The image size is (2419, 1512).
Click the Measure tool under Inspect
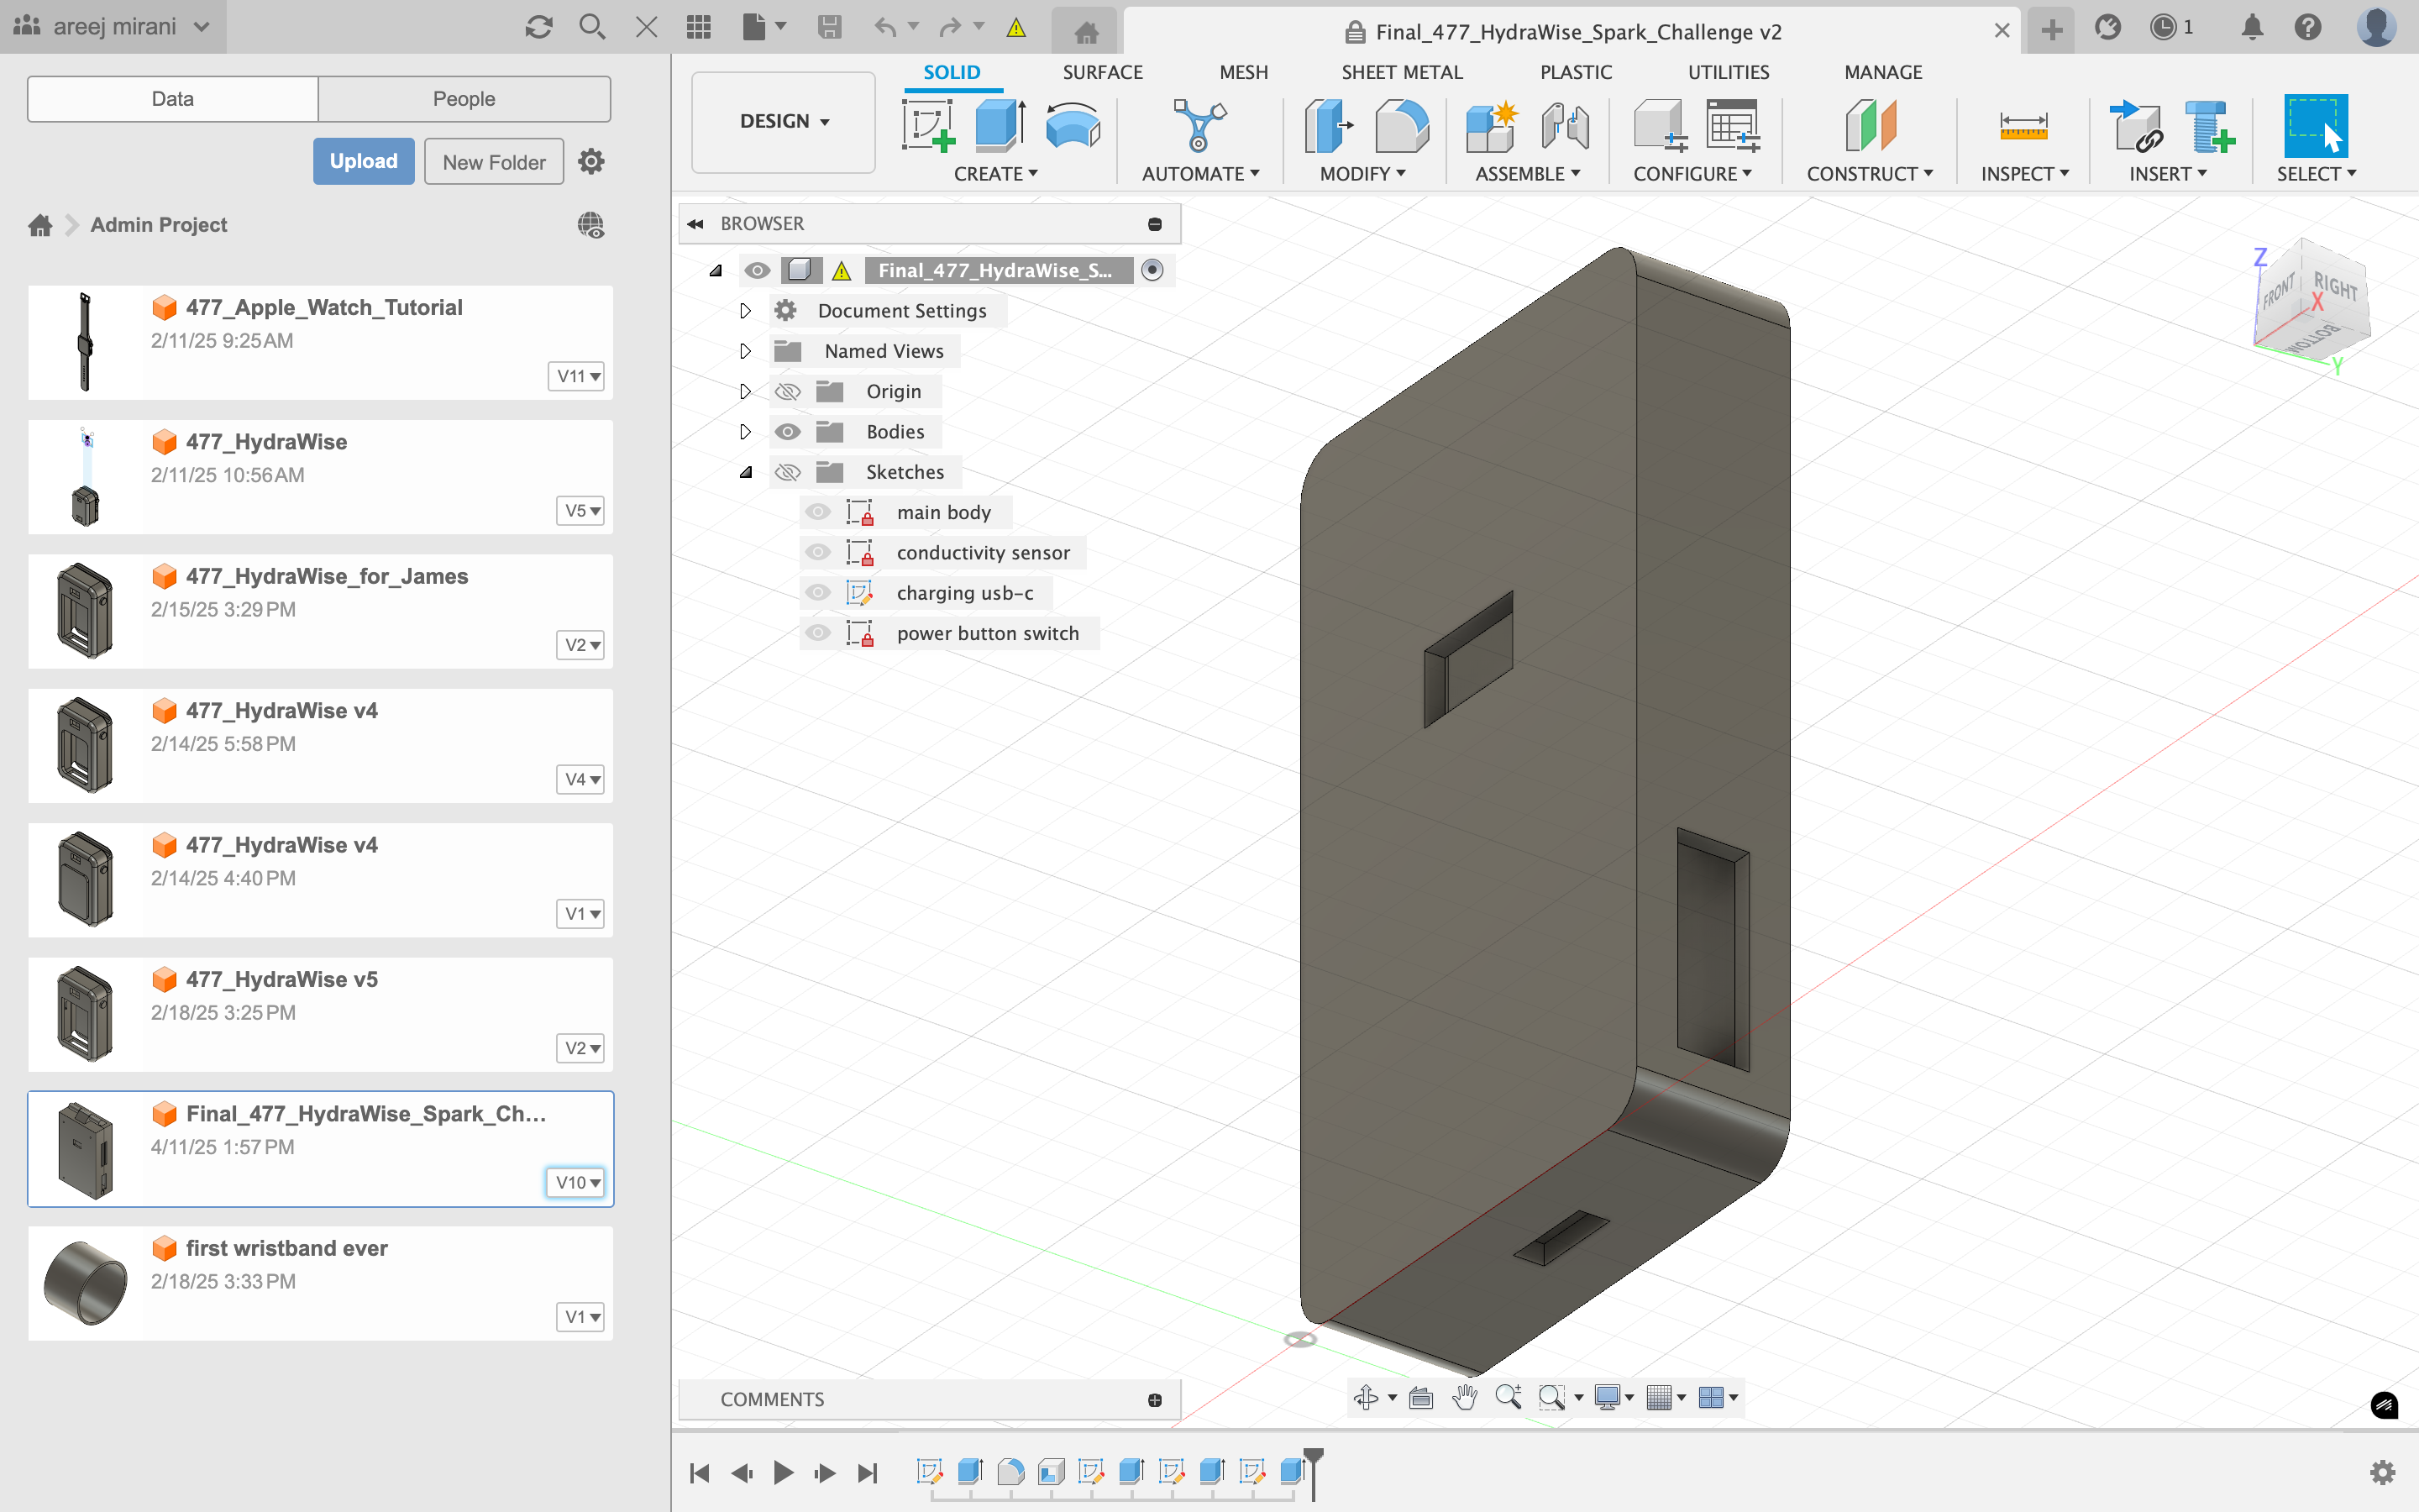point(2023,127)
